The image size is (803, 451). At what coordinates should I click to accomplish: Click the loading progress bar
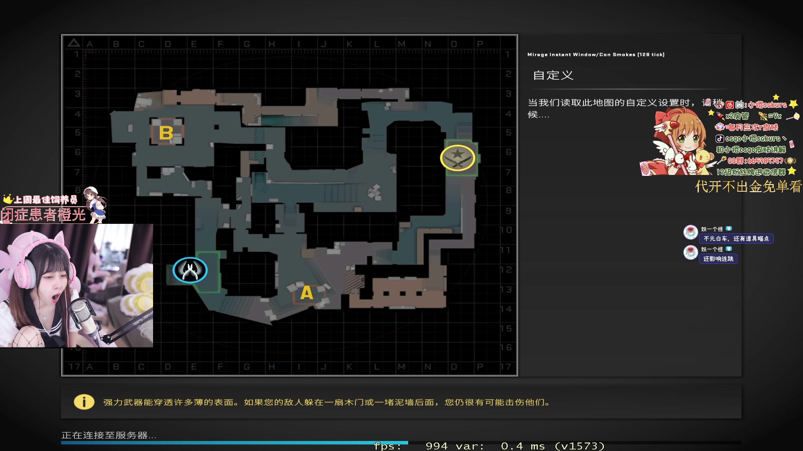pos(234,443)
